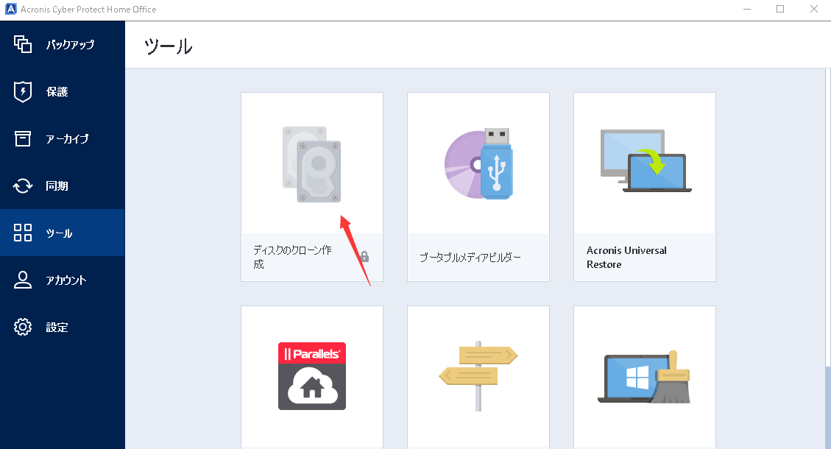Open the 設定 section label

pos(57,328)
